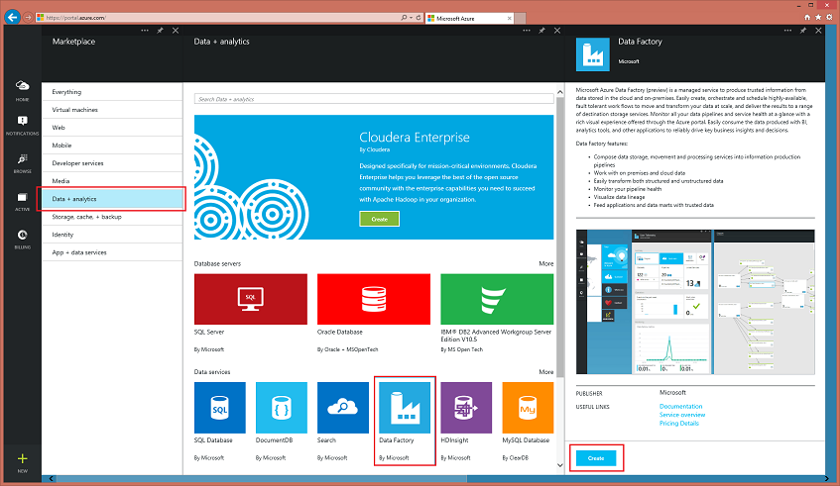Refresh the page from the address bar
Screen dimensions: 840x486
[419, 18]
